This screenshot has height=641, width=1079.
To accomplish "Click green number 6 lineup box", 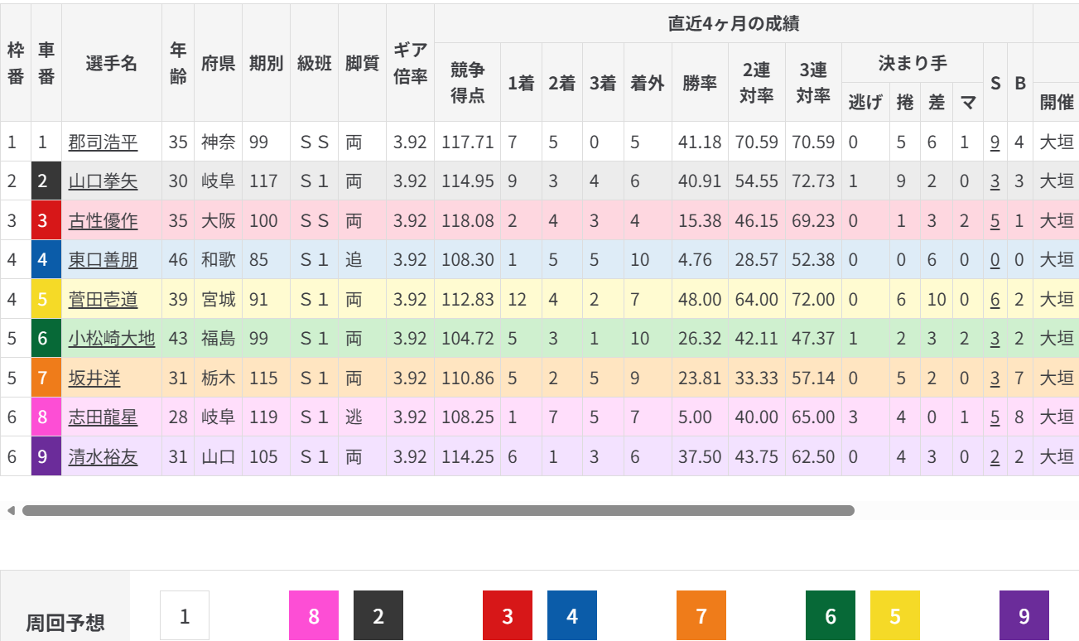I will (x=831, y=615).
